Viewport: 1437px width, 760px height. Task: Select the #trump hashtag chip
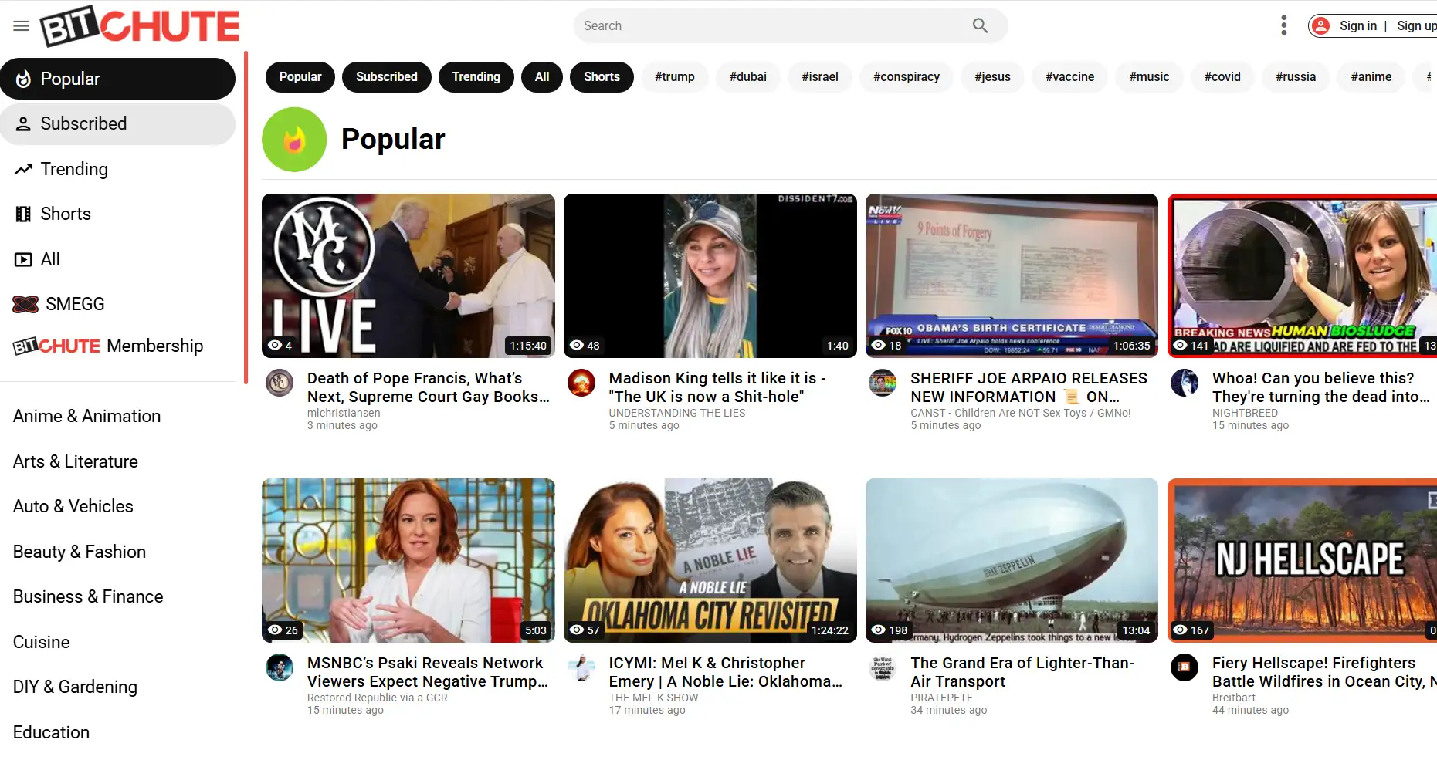point(675,77)
